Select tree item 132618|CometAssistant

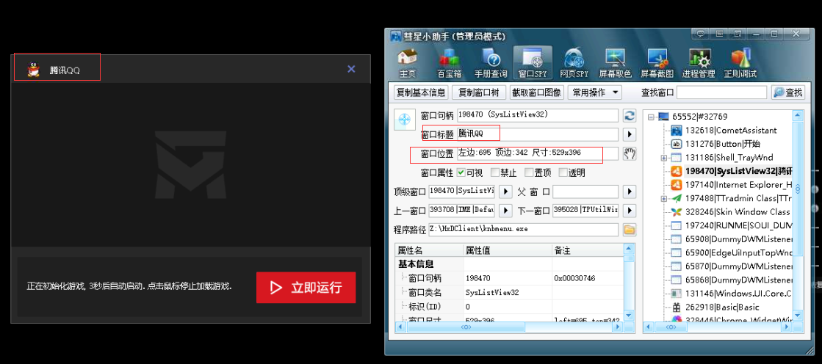[x=731, y=131]
